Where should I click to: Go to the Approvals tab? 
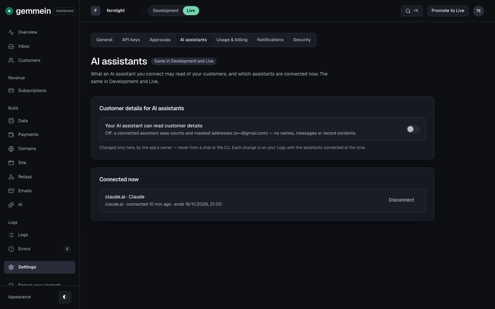tap(160, 40)
